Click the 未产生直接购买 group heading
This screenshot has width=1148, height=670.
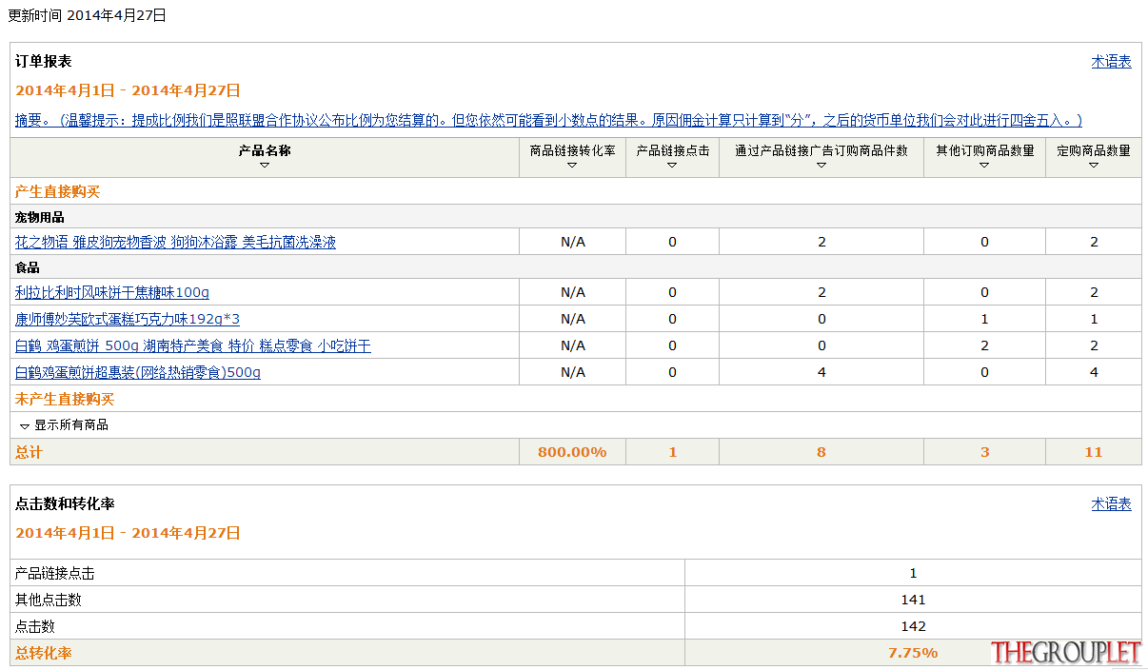pyautogui.click(x=65, y=399)
